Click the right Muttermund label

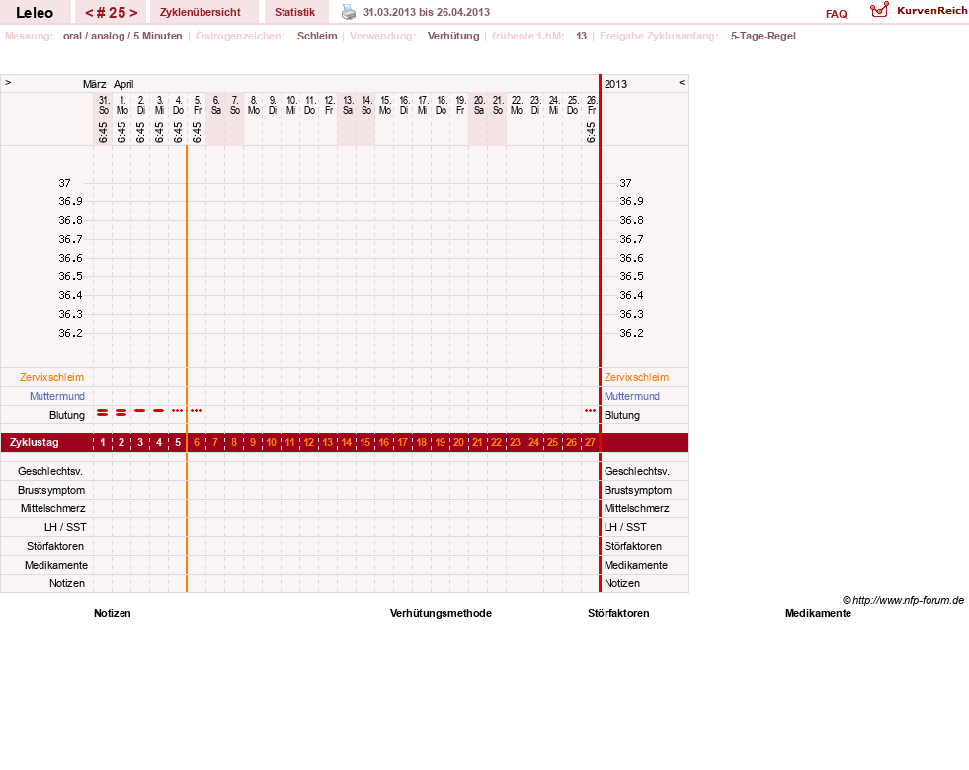(631, 396)
